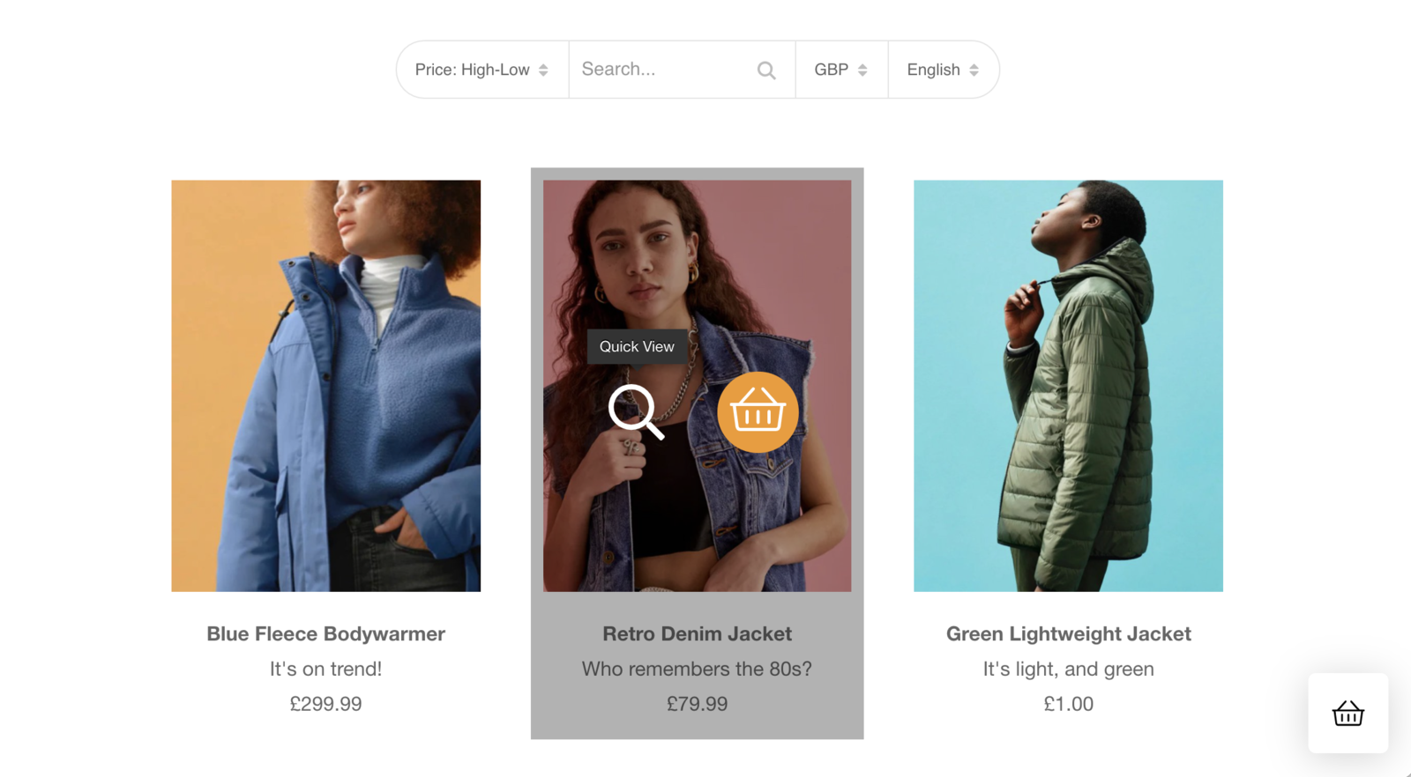Open the floating basket cart button
Image resolution: width=1411 pixels, height=777 pixels.
1348,713
